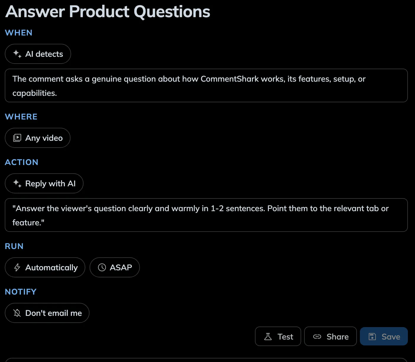
Task: Click the sparkle icon beside AI detects
Action: click(17, 54)
